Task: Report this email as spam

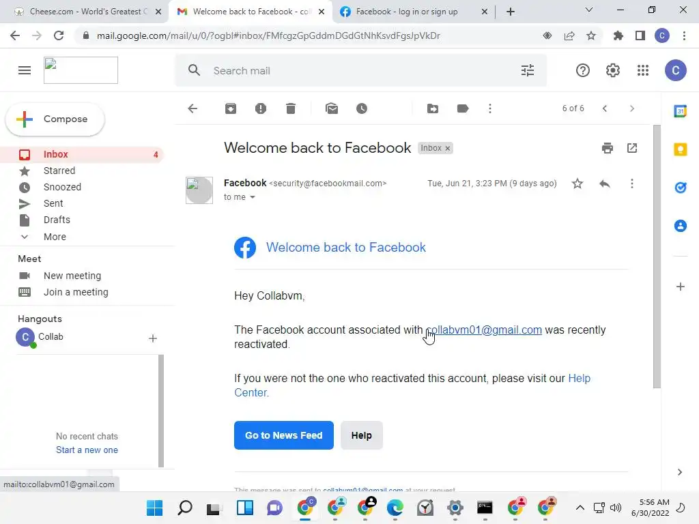Action: point(261,108)
